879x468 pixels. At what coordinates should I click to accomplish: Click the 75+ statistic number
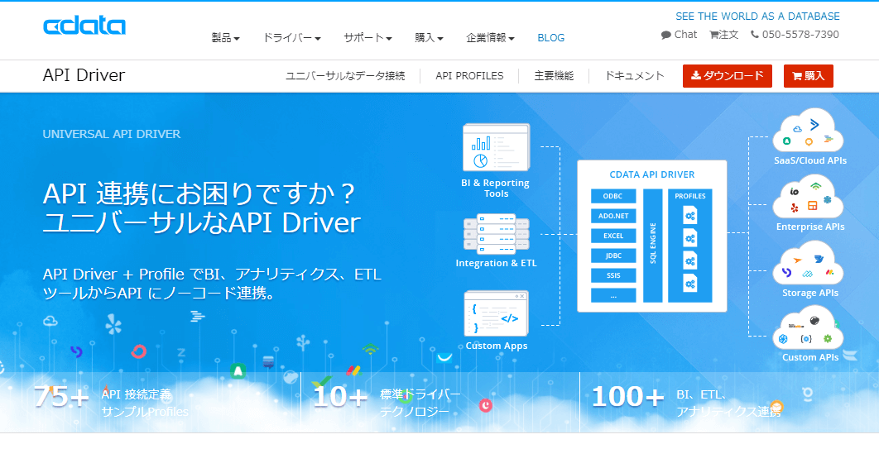61,396
